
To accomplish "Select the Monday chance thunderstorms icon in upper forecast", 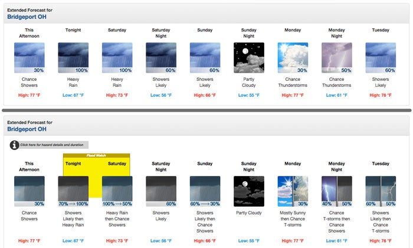I will pyautogui.click(x=293, y=58).
